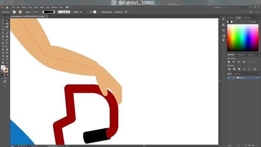Switch to the Color Guide tab
The image size is (261, 147).
coord(247,18)
